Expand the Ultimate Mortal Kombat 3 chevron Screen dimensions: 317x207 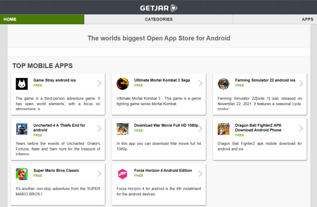pos(200,83)
